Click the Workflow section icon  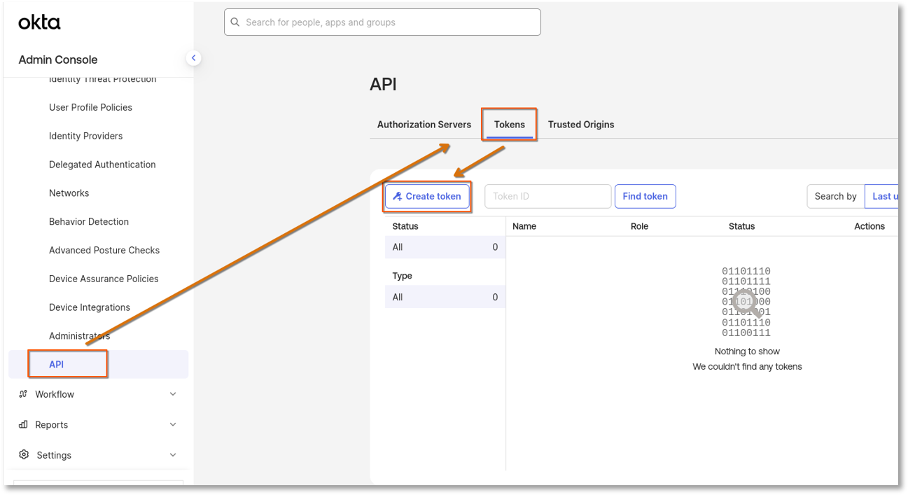click(23, 394)
